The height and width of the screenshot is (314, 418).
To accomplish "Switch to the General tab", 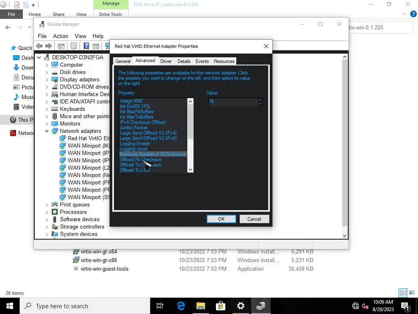I will pyautogui.click(x=122, y=61).
